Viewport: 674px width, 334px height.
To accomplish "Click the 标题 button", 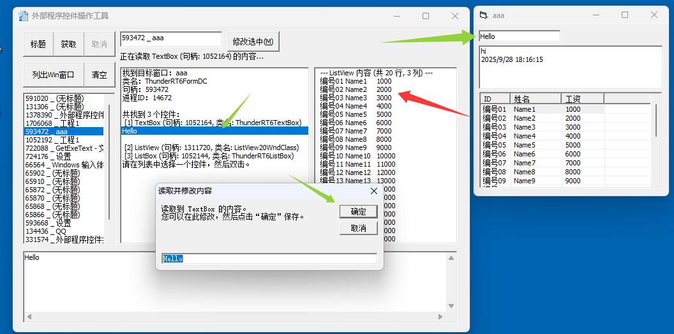I will click(38, 44).
